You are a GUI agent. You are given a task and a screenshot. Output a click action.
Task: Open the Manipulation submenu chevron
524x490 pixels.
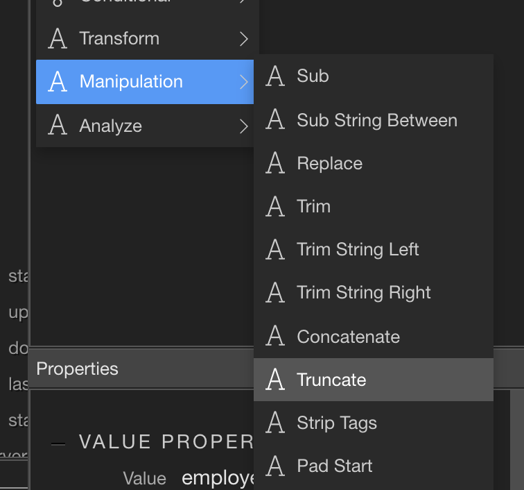(x=244, y=82)
